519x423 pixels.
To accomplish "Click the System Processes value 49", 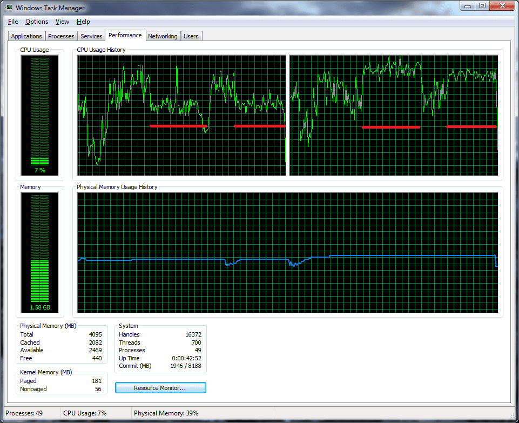I will click(198, 350).
